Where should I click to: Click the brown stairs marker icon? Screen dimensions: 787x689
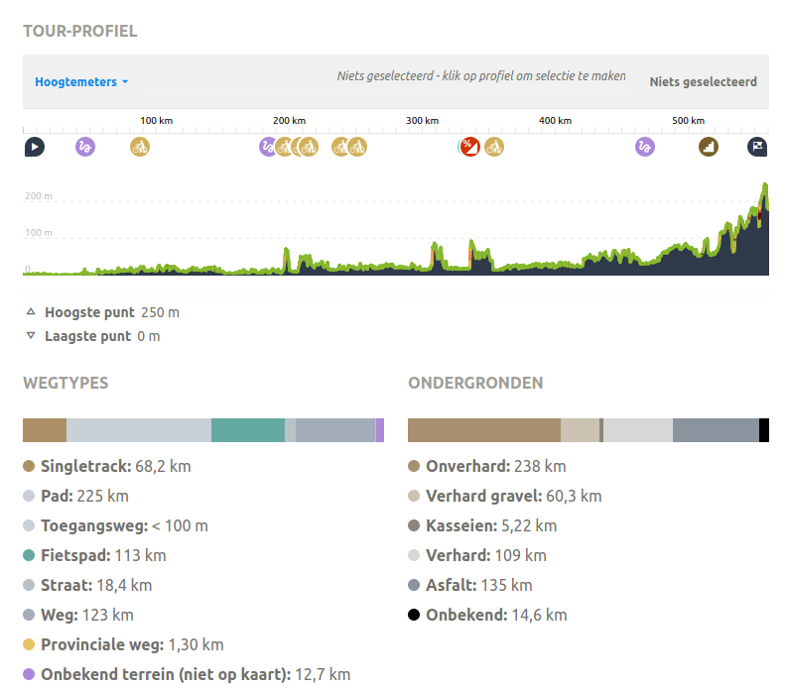pyautogui.click(x=708, y=148)
